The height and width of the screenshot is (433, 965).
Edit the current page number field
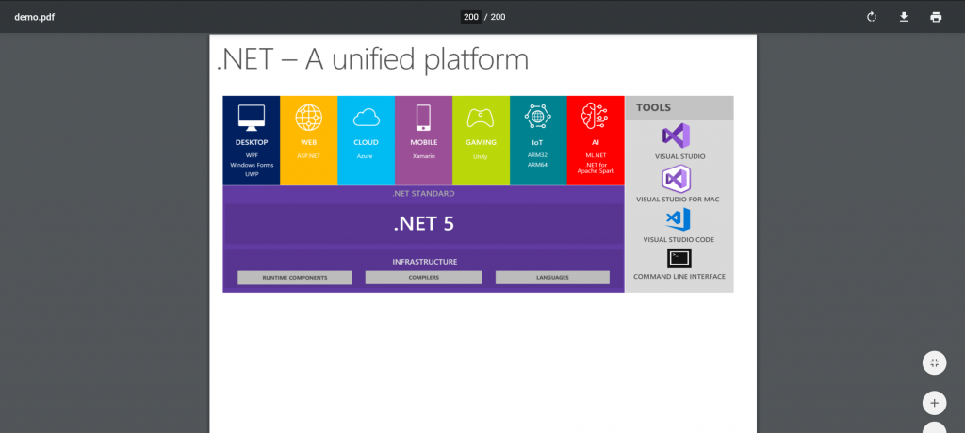pos(471,17)
